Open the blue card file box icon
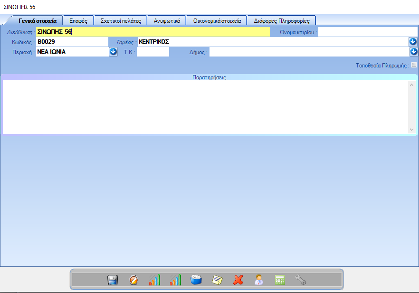Image resolution: width=419 pixels, height=293 pixels. tap(196, 280)
